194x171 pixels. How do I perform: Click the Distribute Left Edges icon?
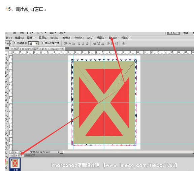[108, 43]
